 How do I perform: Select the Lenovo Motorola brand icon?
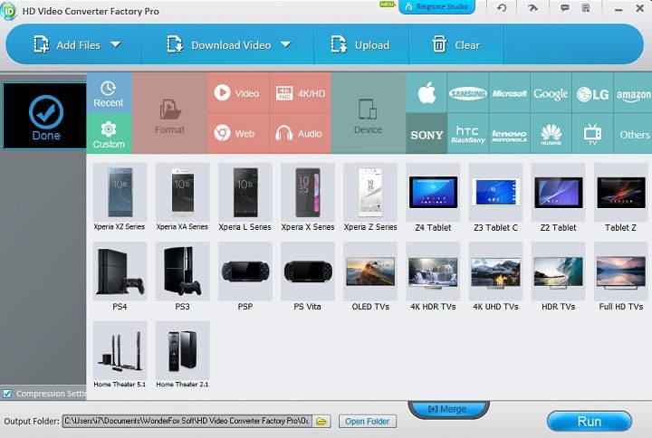(x=509, y=133)
